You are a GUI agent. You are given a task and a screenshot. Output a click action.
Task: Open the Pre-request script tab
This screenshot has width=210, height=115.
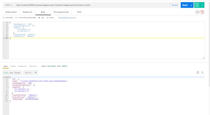coord(61,12)
